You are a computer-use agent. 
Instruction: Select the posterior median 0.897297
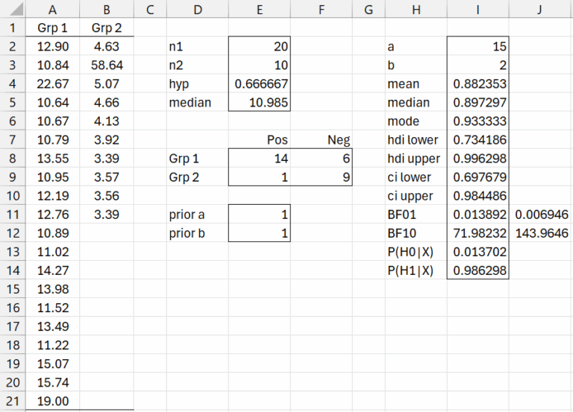pos(477,102)
